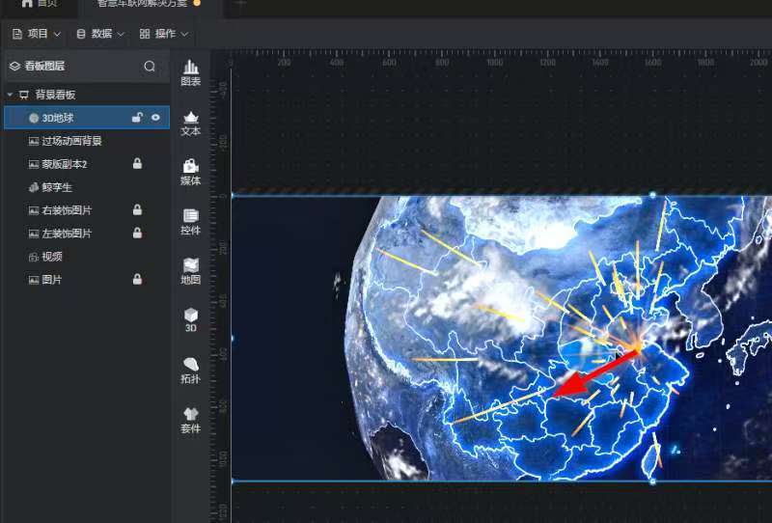Open the 控件 controls components panel

click(x=190, y=222)
